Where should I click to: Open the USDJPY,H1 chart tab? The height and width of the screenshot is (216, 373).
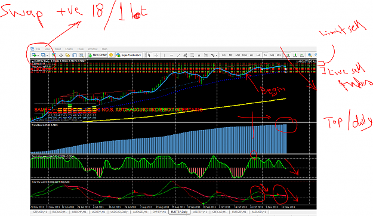[x=98, y=212]
